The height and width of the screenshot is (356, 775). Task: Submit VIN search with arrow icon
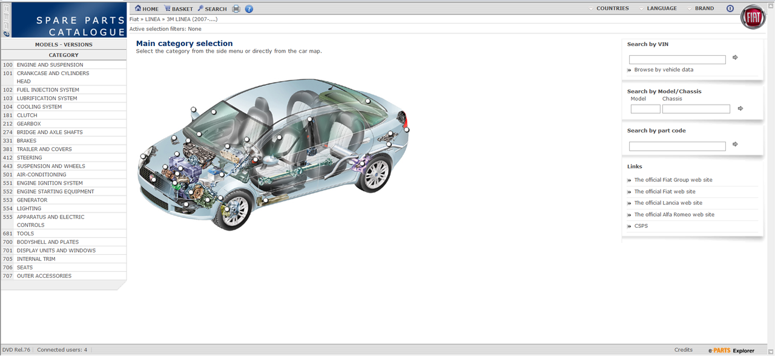coord(735,58)
